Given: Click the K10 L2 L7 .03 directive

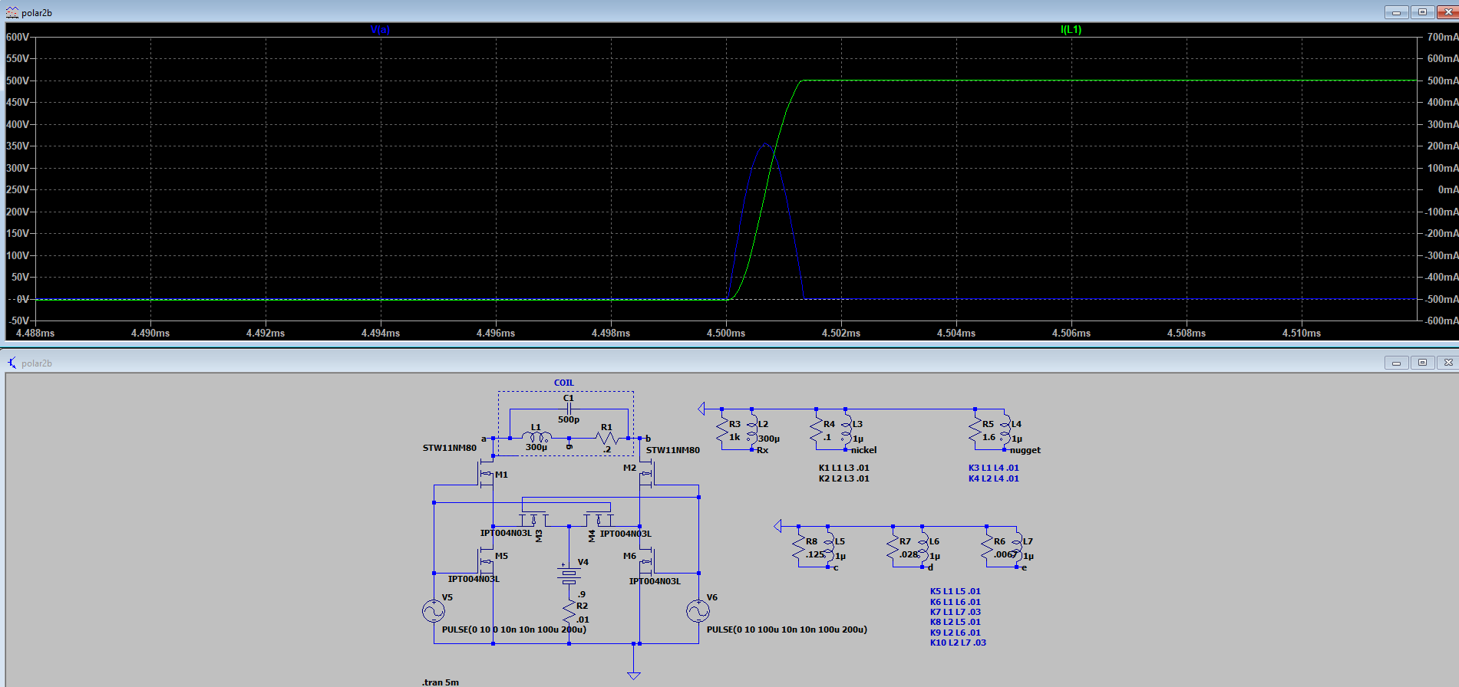Looking at the screenshot, I should click(957, 643).
